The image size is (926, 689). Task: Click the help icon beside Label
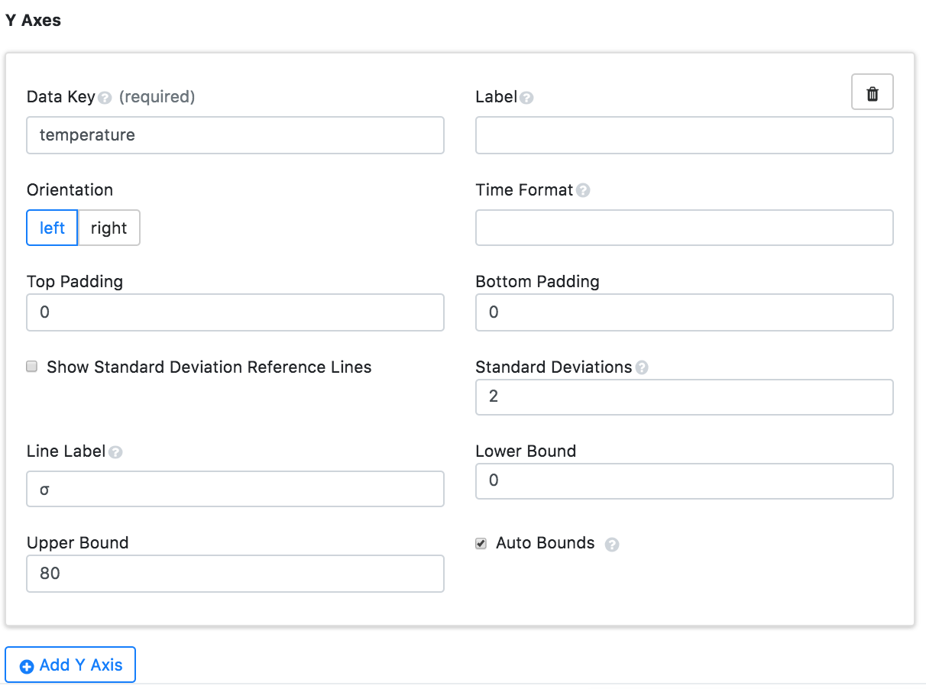pyautogui.click(x=526, y=98)
